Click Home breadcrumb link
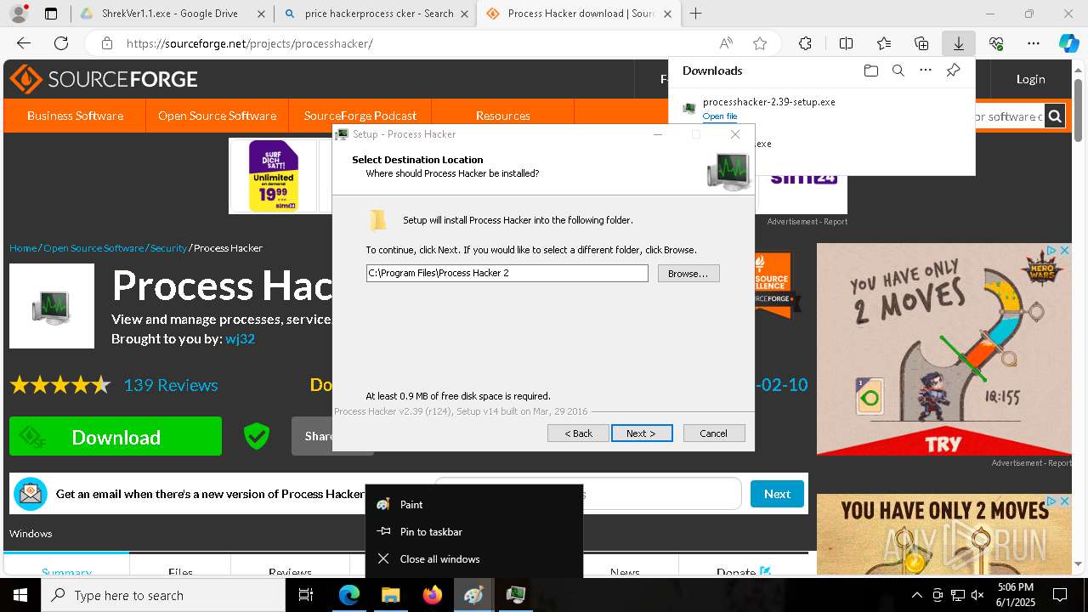1088x612 pixels. point(23,248)
